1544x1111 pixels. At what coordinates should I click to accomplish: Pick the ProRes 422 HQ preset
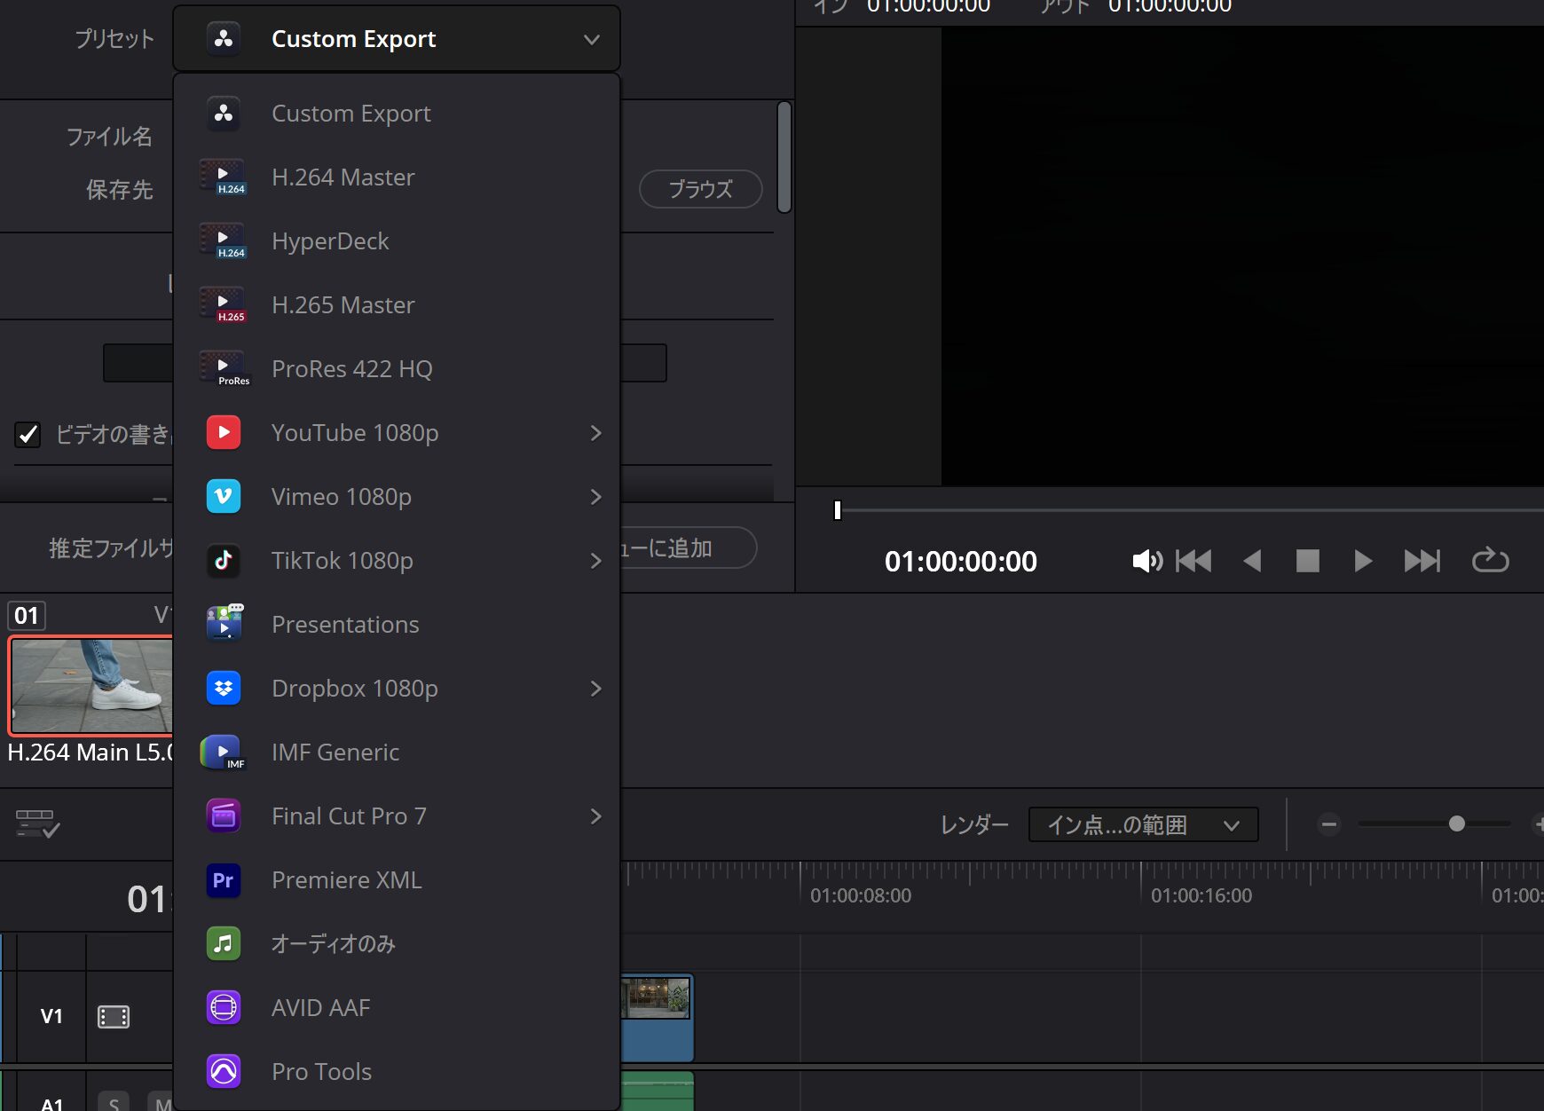coord(396,369)
